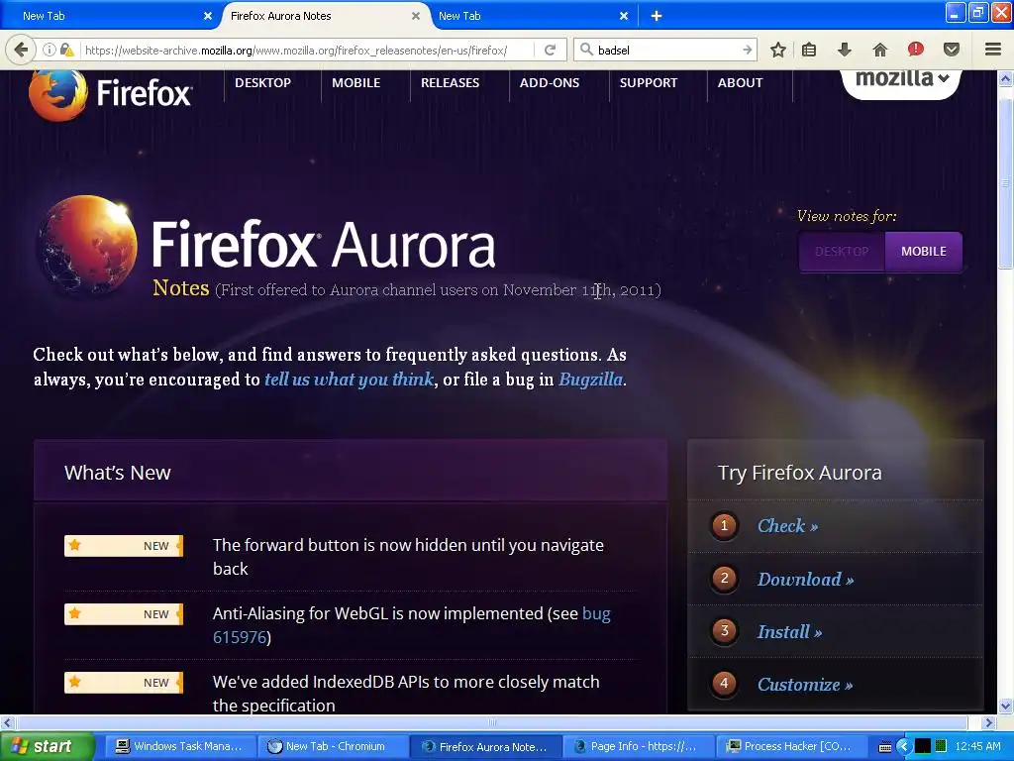Image resolution: width=1014 pixels, height=761 pixels.
Task: Go to home page via house icon
Action: tap(879, 50)
